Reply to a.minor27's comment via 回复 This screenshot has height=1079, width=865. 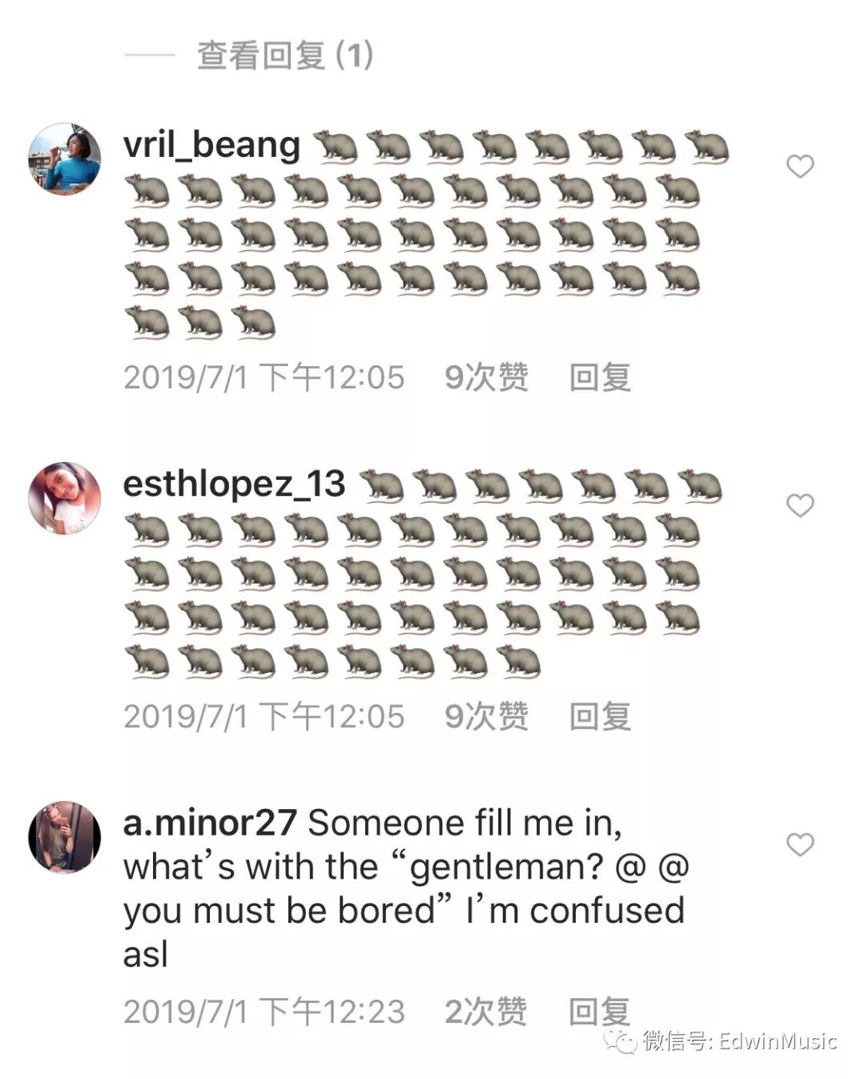(x=599, y=1012)
